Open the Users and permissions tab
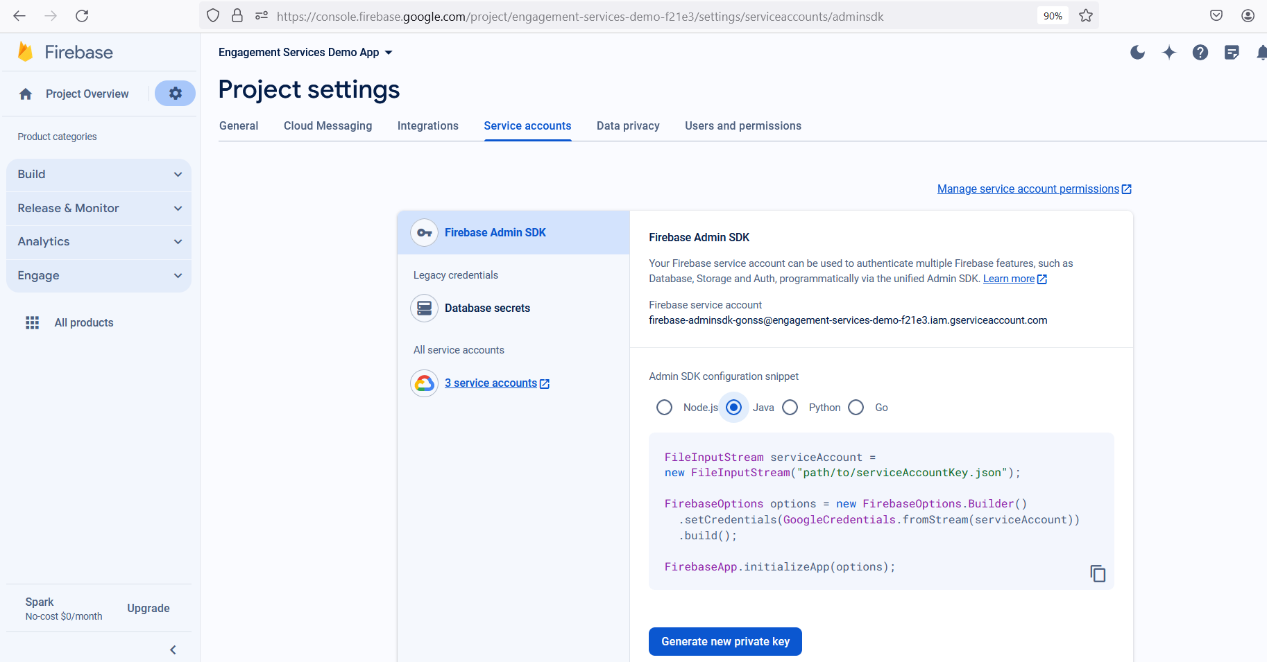 (742, 125)
